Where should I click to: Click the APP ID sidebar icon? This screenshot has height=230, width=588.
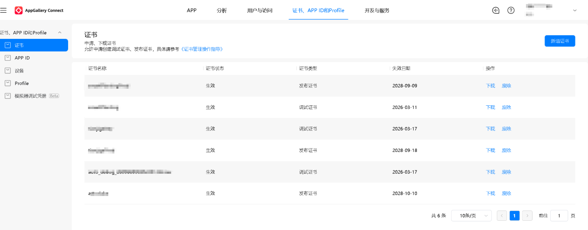[x=8, y=58]
